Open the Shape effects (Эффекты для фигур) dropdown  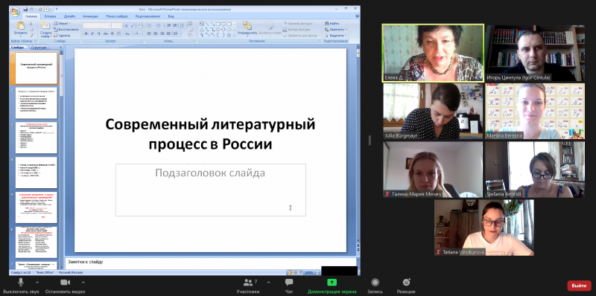click(301, 35)
